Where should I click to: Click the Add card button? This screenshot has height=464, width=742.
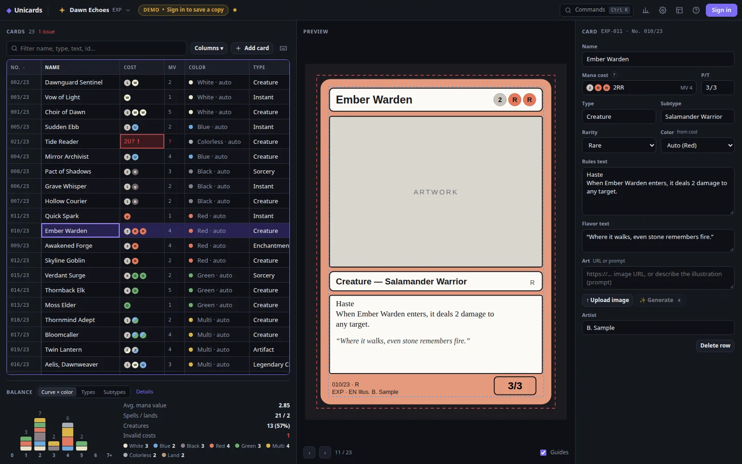[252, 48]
